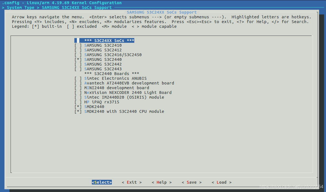The width and height of the screenshot is (326, 192).
Task: Enable SAMSUNG S3C2442 checkbox
Action: click(78, 64)
